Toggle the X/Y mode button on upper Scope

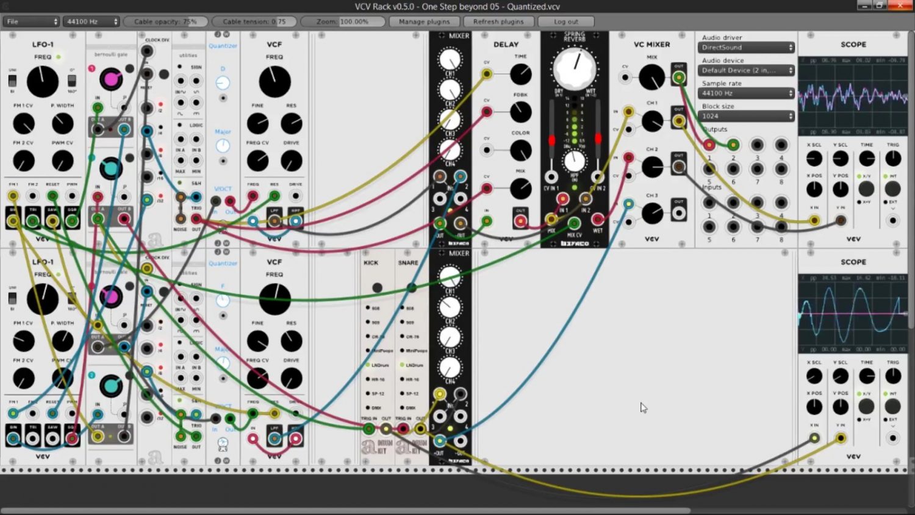[x=866, y=189]
